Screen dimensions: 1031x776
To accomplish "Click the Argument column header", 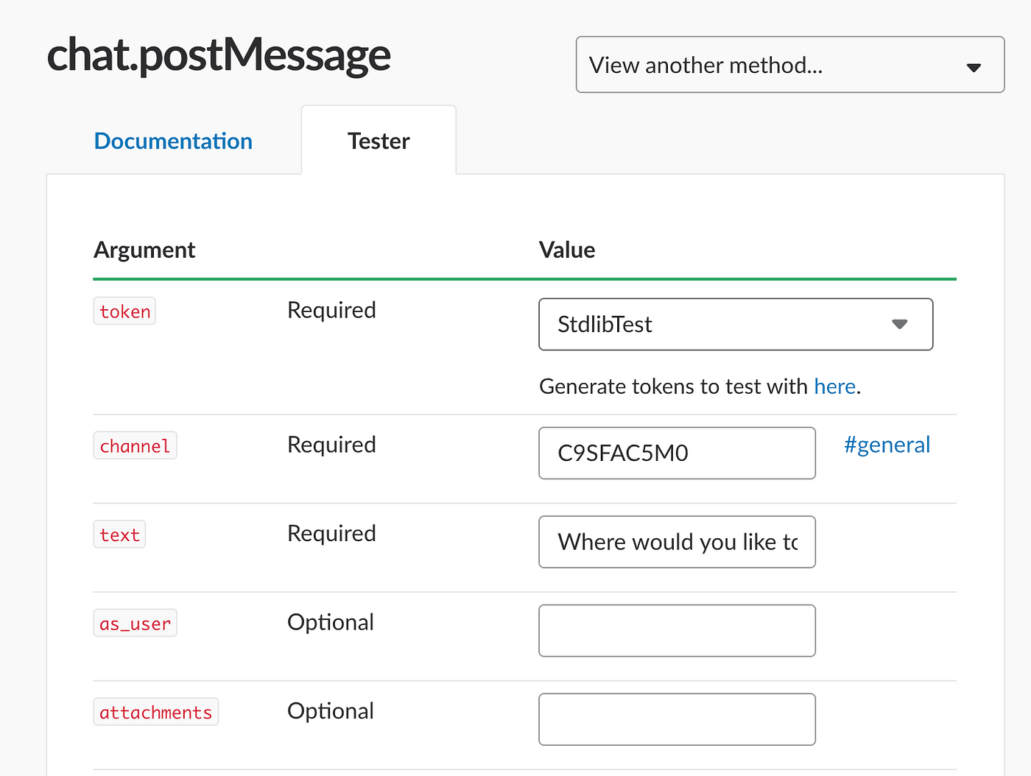I will tap(144, 250).
